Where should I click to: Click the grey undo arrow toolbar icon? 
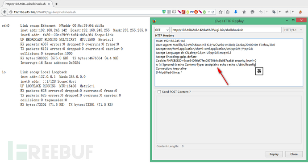pos(261,12)
